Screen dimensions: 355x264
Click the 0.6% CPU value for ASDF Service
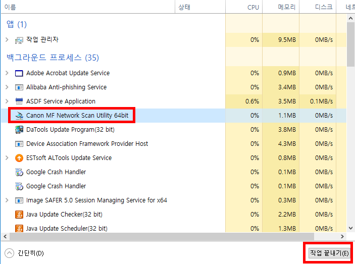[252, 101]
